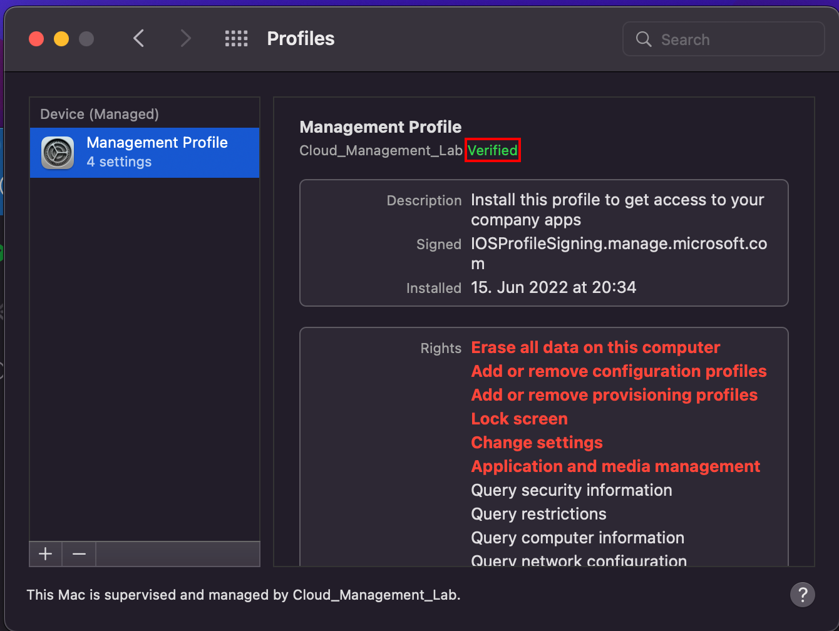Select Management Profile in the sidebar
Viewport: 839px width, 631px height.
click(x=157, y=152)
